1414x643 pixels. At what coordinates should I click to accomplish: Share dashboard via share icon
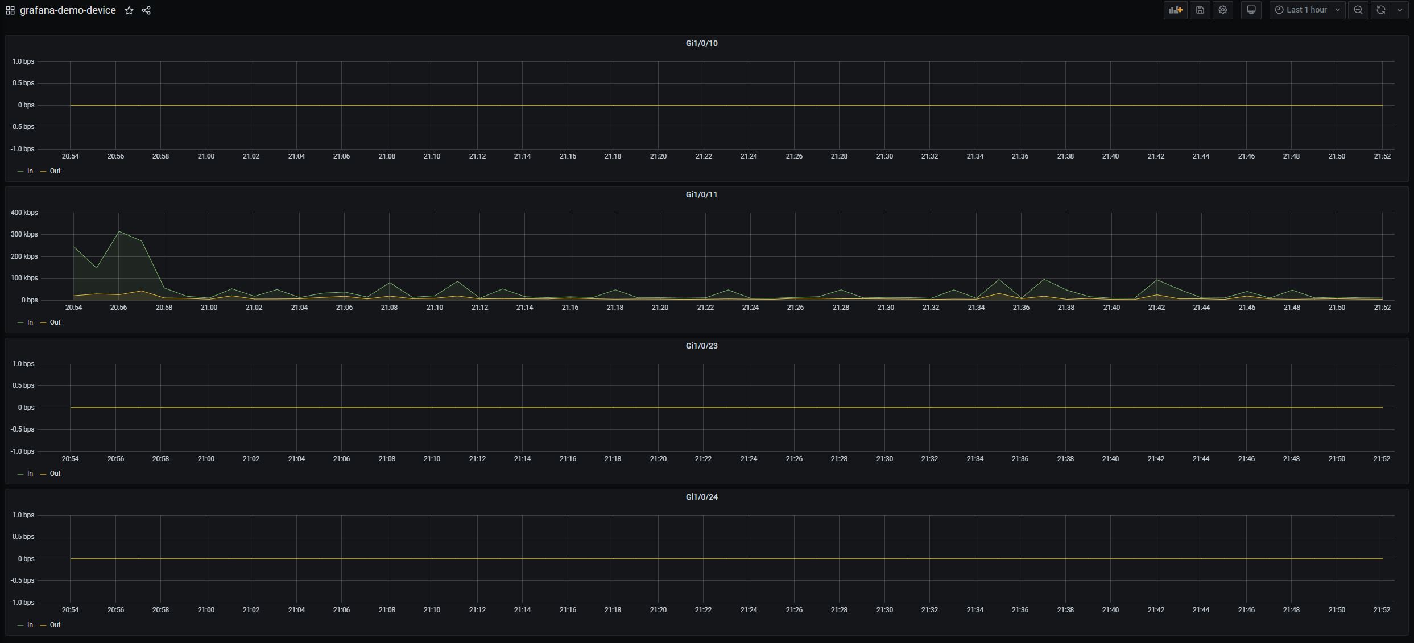(146, 10)
